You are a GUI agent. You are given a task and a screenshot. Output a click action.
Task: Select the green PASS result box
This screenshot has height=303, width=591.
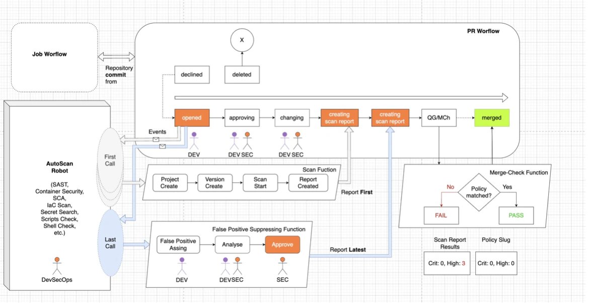click(x=516, y=215)
